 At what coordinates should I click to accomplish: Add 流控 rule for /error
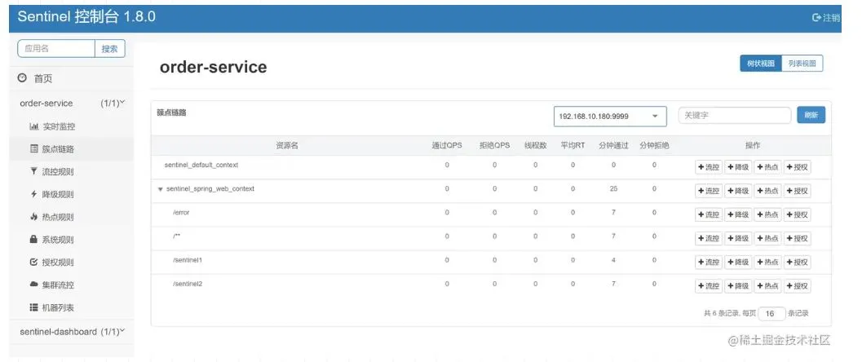click(x=709, y=214)
